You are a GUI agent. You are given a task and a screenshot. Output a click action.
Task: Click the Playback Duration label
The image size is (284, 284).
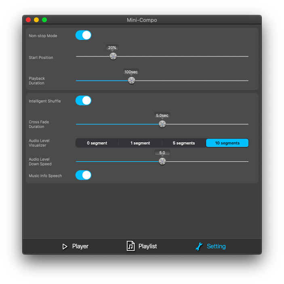[x=37, y=81]
